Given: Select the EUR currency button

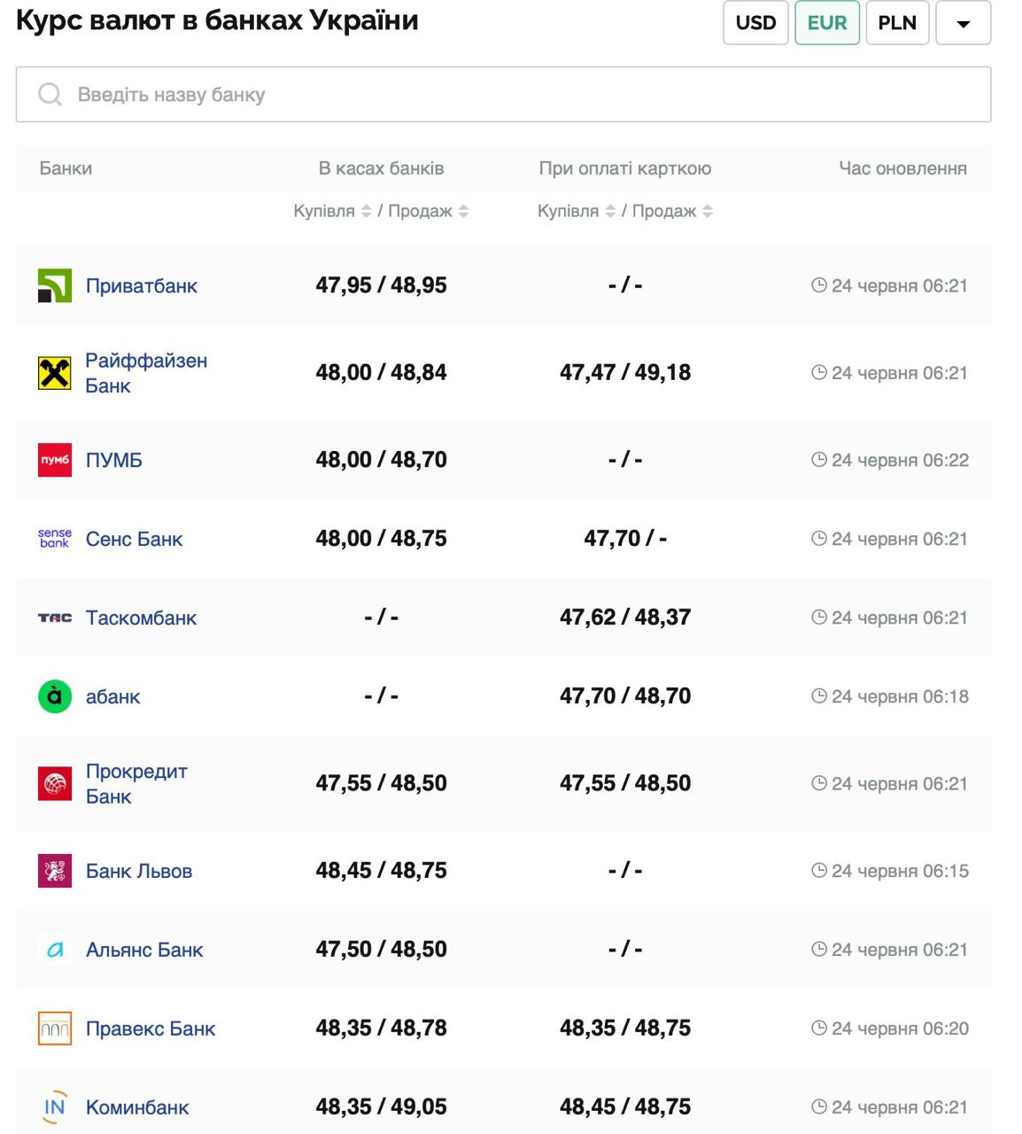Looking at the screenshot, I should tap(826, 23).
